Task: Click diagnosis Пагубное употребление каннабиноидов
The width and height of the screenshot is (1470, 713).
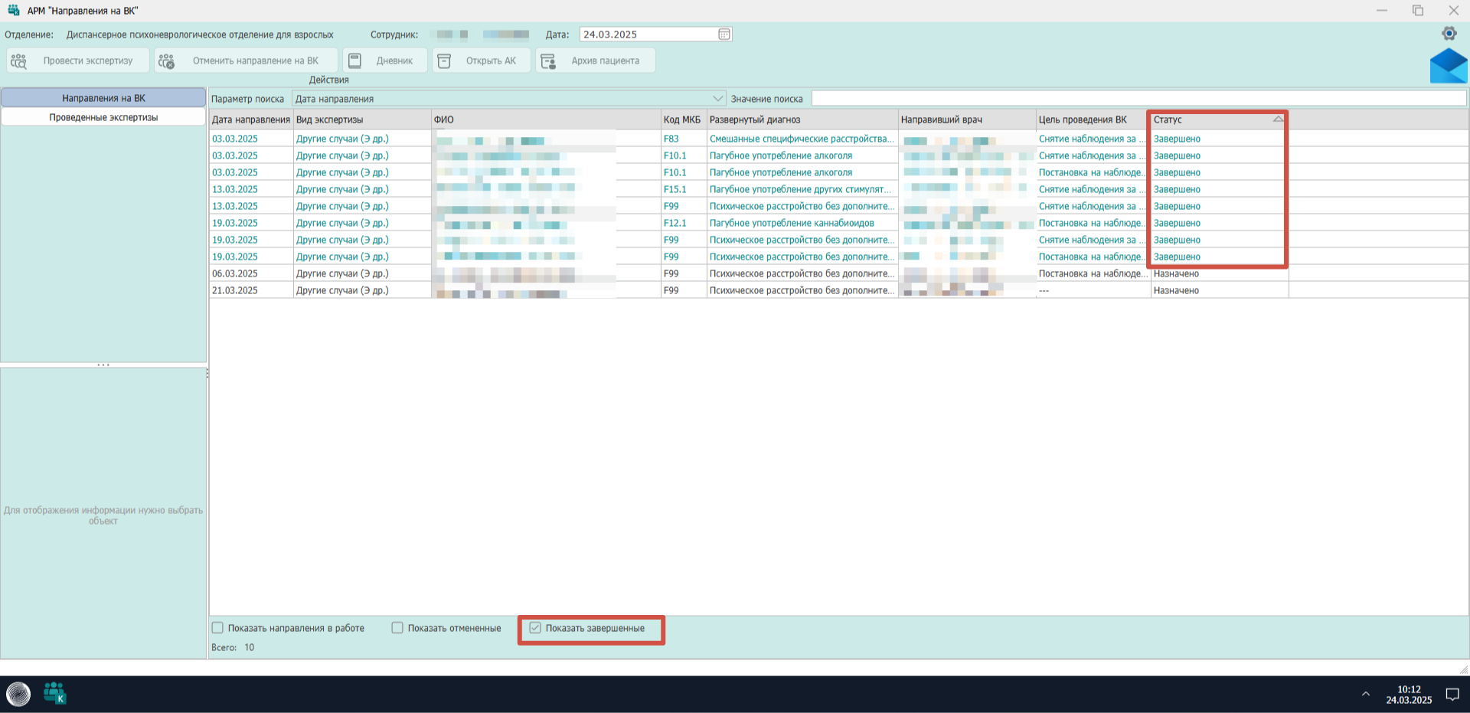Action: (x=792, y=223)
